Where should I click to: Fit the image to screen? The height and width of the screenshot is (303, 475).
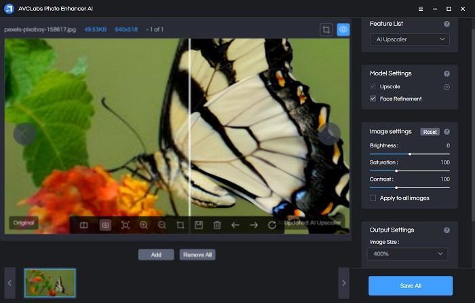click(x=126, y=225)
